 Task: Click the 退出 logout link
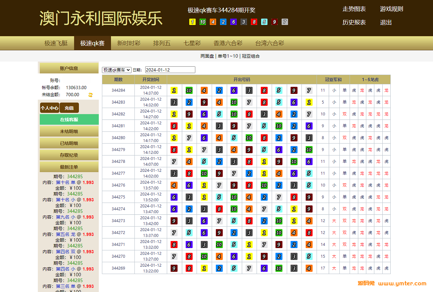[386, 22]
